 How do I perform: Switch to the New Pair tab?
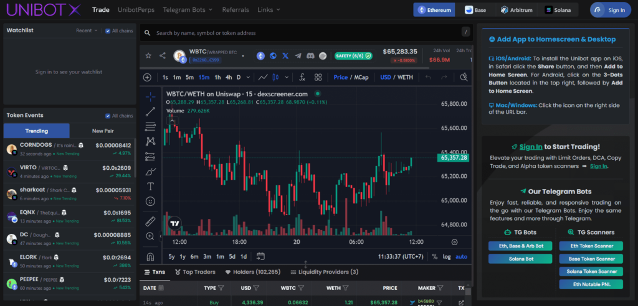pyautogui.click(x=103, y=131)
